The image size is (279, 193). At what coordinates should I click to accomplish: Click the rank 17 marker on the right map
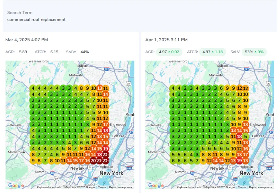246,155
